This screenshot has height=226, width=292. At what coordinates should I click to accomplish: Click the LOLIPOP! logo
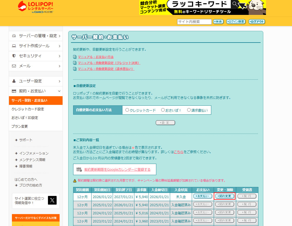pos(35,7)
